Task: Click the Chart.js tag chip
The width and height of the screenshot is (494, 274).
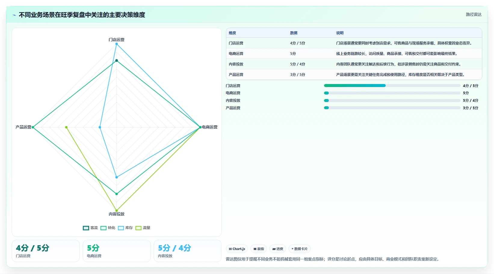Action: coord(237,249)
